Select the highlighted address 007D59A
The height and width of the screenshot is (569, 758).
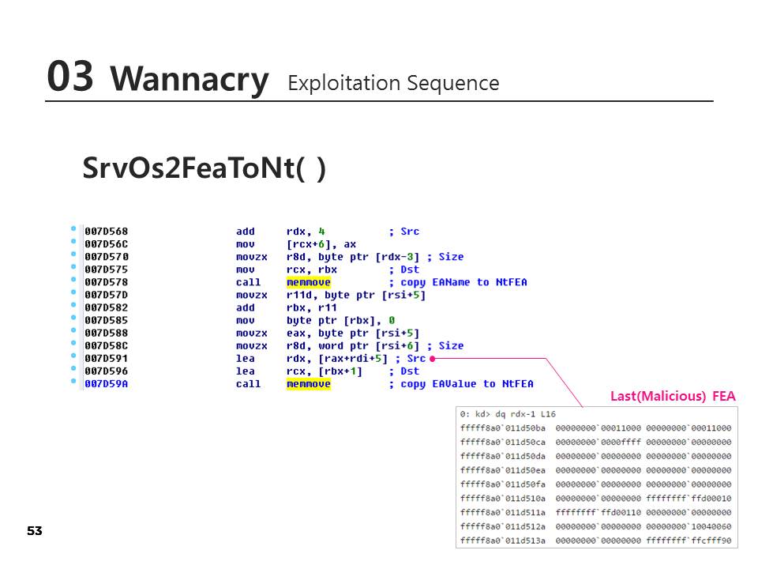pos(106,384)
